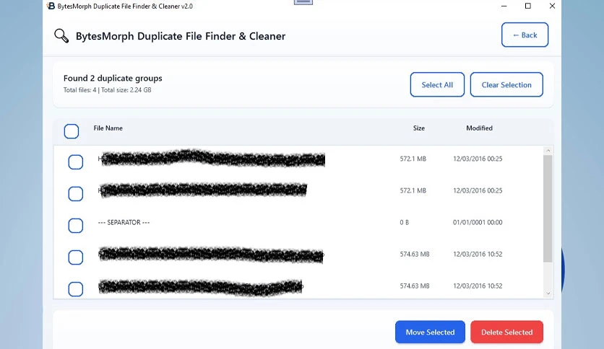This screenshot has height=349, width=604.
Task: Click the Size column header
Action: coord(419,128)
